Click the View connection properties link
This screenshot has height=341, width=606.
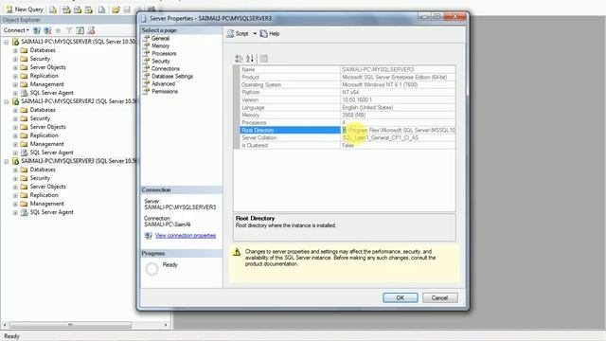186,236
